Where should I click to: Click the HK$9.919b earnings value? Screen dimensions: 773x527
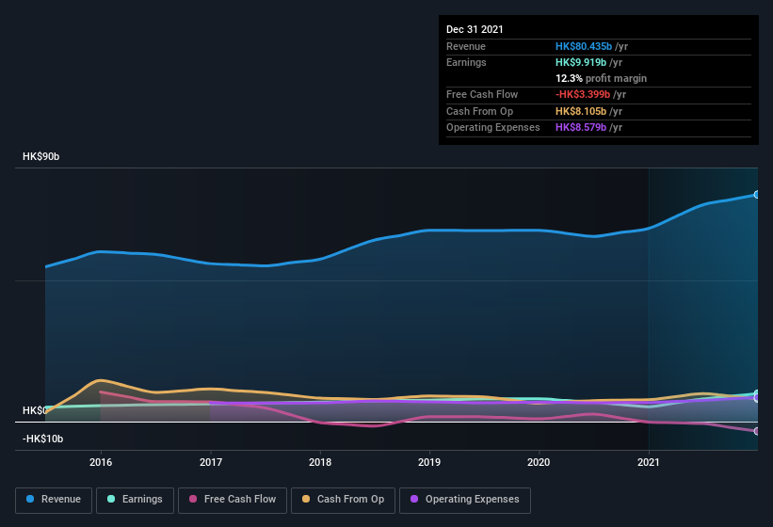[581, 62]
